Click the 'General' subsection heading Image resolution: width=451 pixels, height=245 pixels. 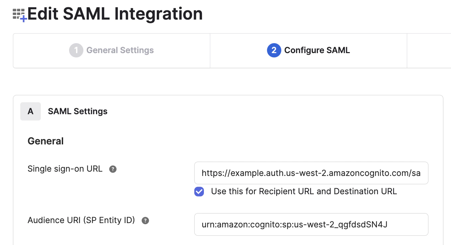[45, 141]
